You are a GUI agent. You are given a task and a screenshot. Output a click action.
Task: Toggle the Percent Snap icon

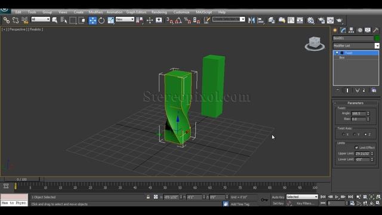[187, 20]
